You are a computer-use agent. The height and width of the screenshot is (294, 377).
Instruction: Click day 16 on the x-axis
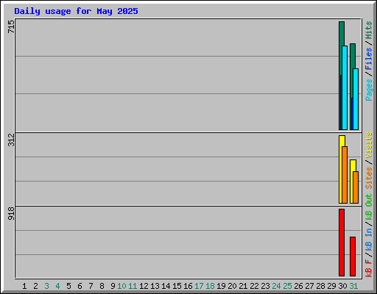(x=188, y=286)
